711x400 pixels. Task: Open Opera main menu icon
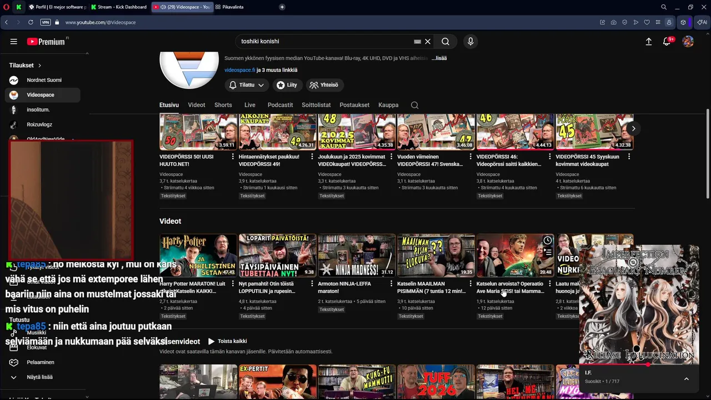tap(6, 7)
